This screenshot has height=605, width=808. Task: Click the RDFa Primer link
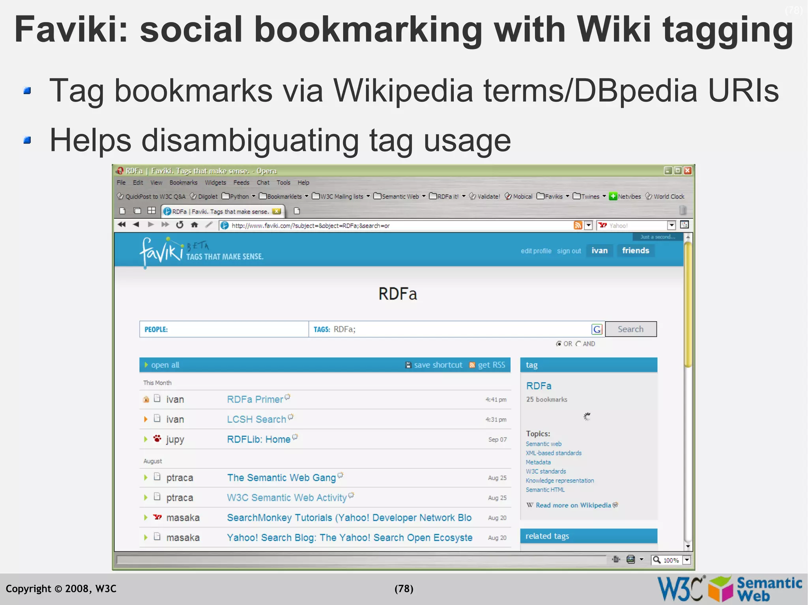[255, 399]
